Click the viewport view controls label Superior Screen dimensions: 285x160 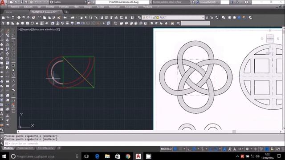coord(27,29)
